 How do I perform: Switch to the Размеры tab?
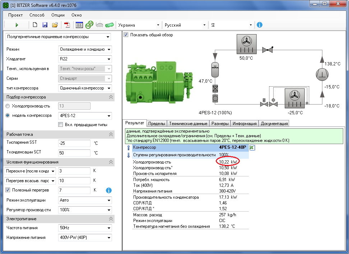pyautogui.click(x=220, y=124)
